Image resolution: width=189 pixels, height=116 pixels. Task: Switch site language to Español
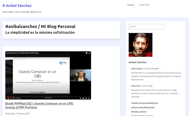click(131, 5)
